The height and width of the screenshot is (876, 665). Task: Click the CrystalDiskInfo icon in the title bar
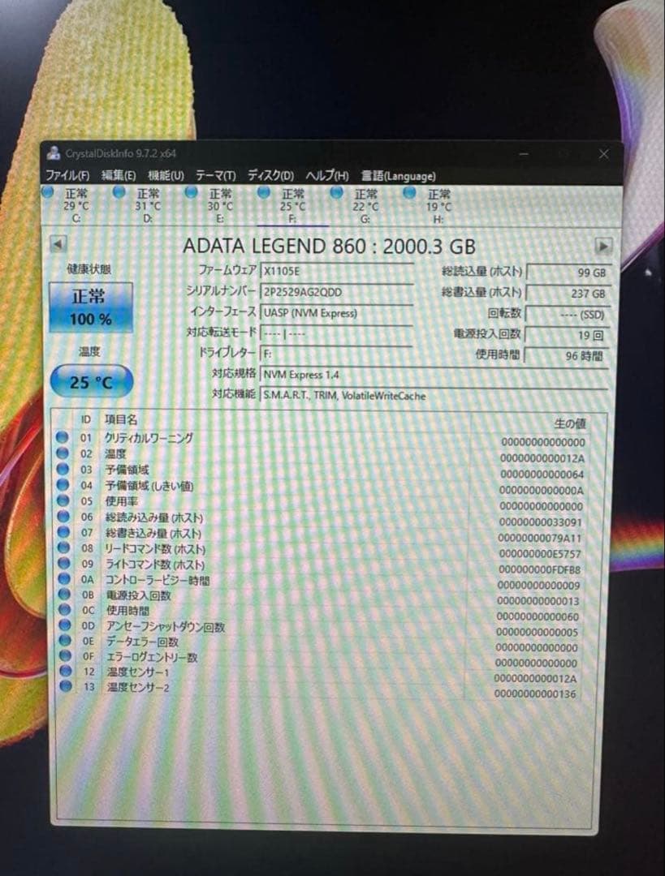click(x=54, y=152)
